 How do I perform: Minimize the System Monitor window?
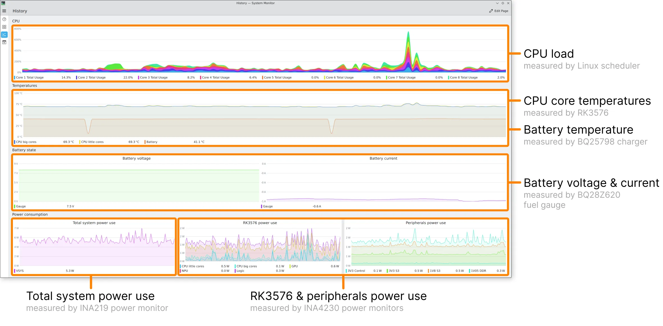497,3
